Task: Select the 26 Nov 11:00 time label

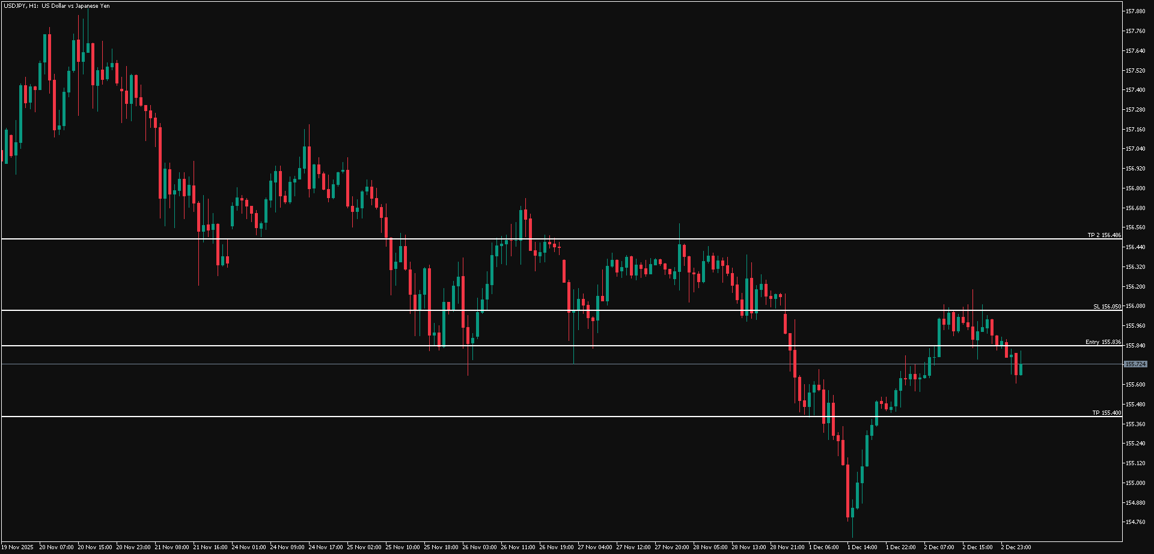Action: point(518,547)
